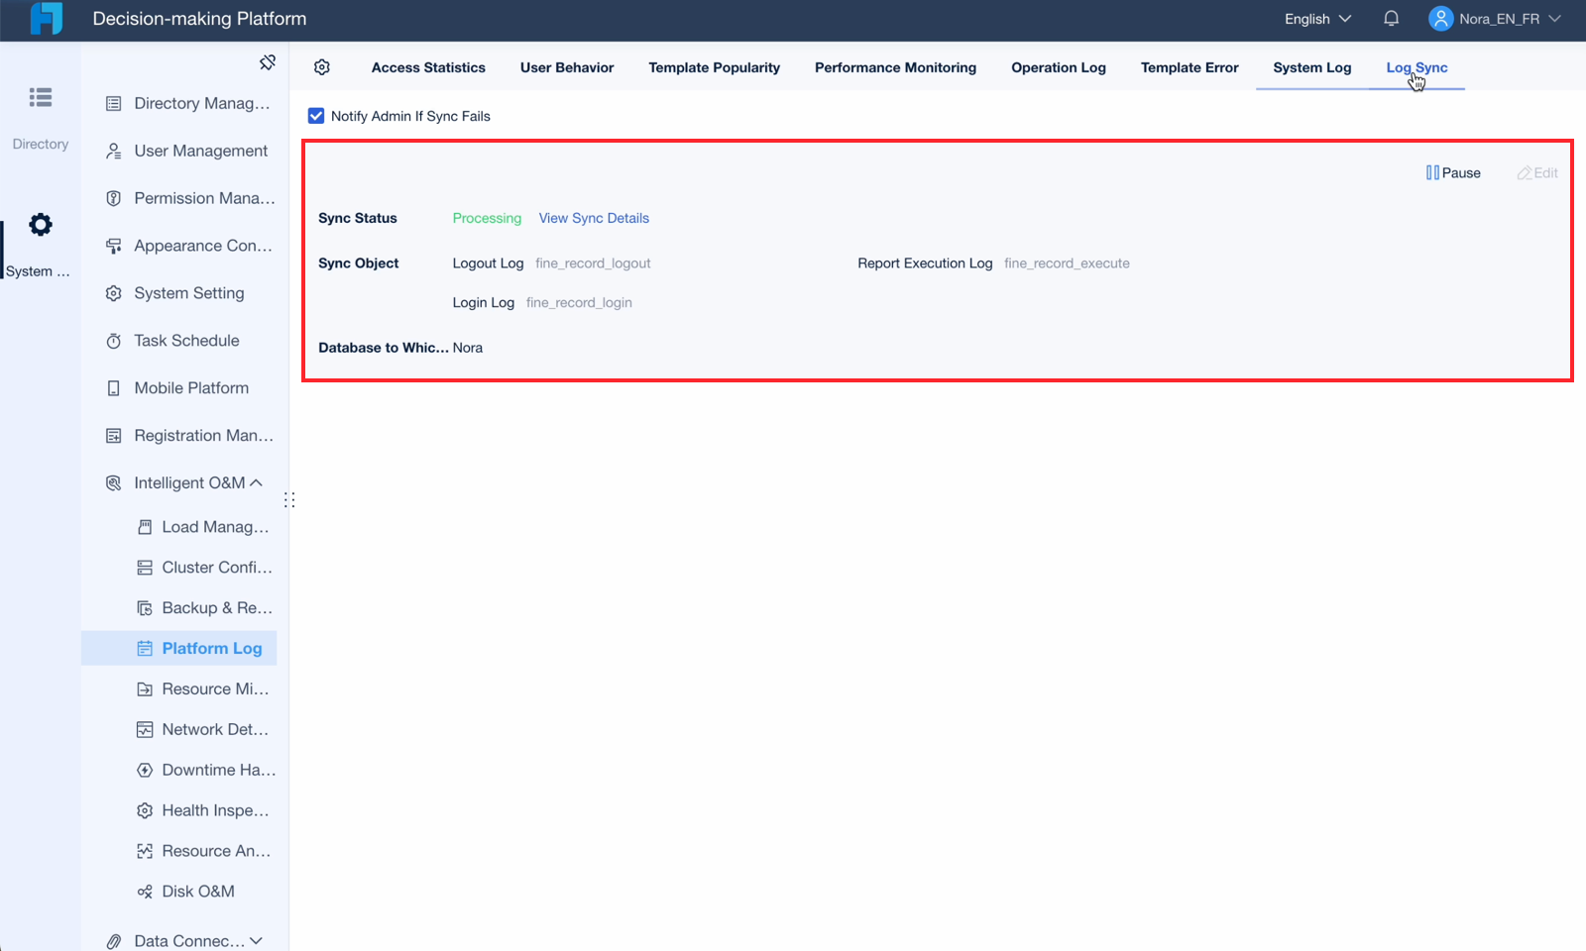
Task: Click the User Management person icon
Action: click(114, 151)
